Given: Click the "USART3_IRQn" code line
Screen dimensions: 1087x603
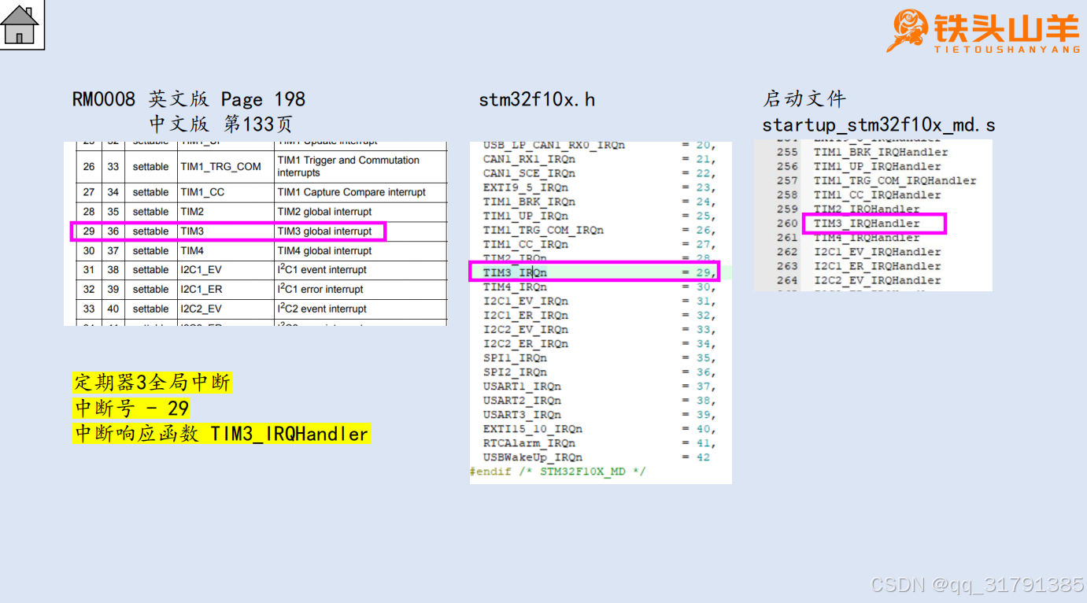Looking at the screenshot, I should (x=599, y=414).
